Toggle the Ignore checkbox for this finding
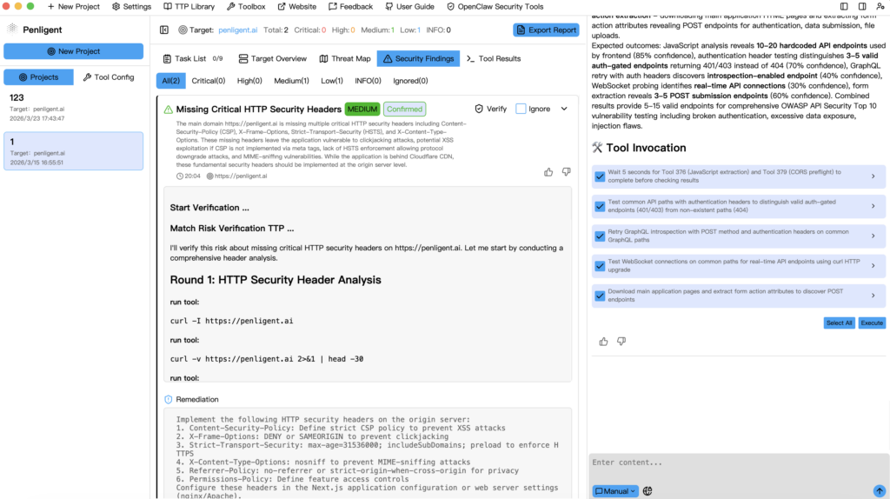Image resolution: width=890 pixels, height=499 pixels. pyautogui.click(x=521, y=109)
